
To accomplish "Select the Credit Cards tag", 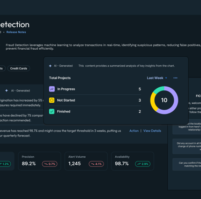I will 19,68.
